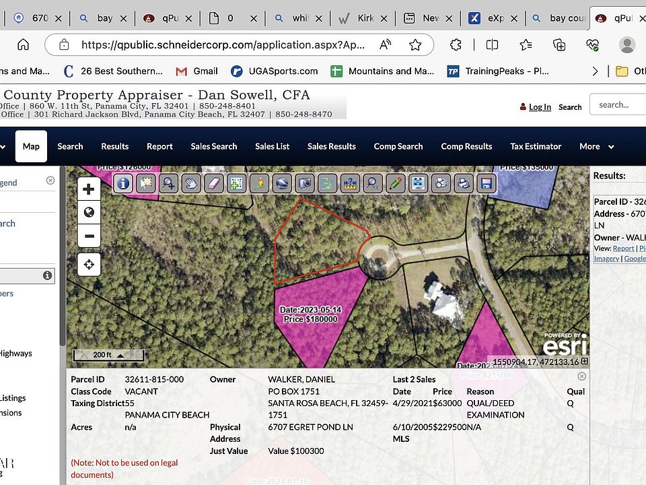
Task: Close the parcel info popup
Action: click(x=582, y=377)
